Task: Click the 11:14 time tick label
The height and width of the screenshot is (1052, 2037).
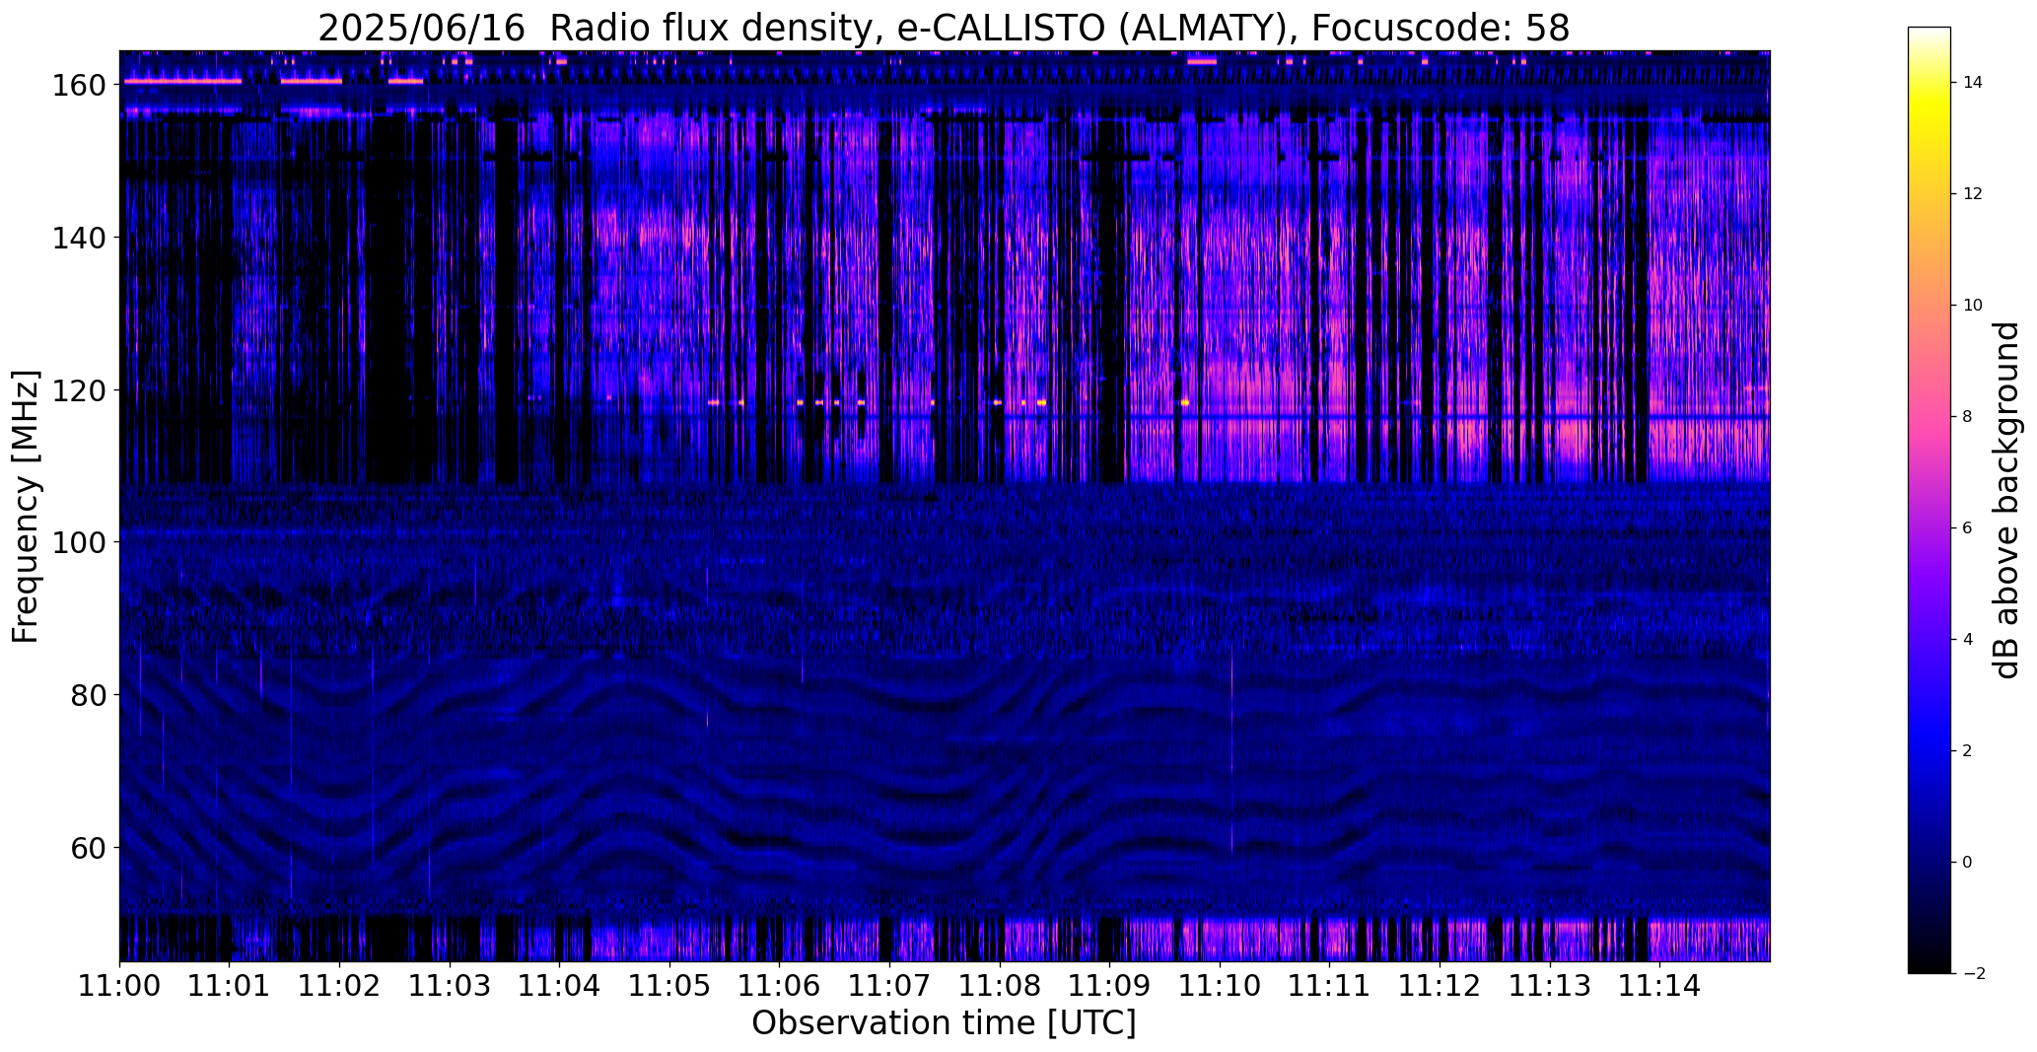Action: (x=1660, y=984)
